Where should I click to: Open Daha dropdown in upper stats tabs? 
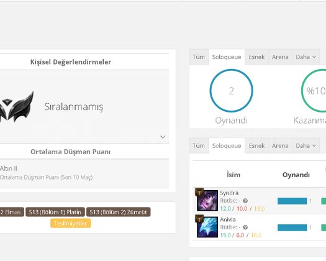click(306, 57)
